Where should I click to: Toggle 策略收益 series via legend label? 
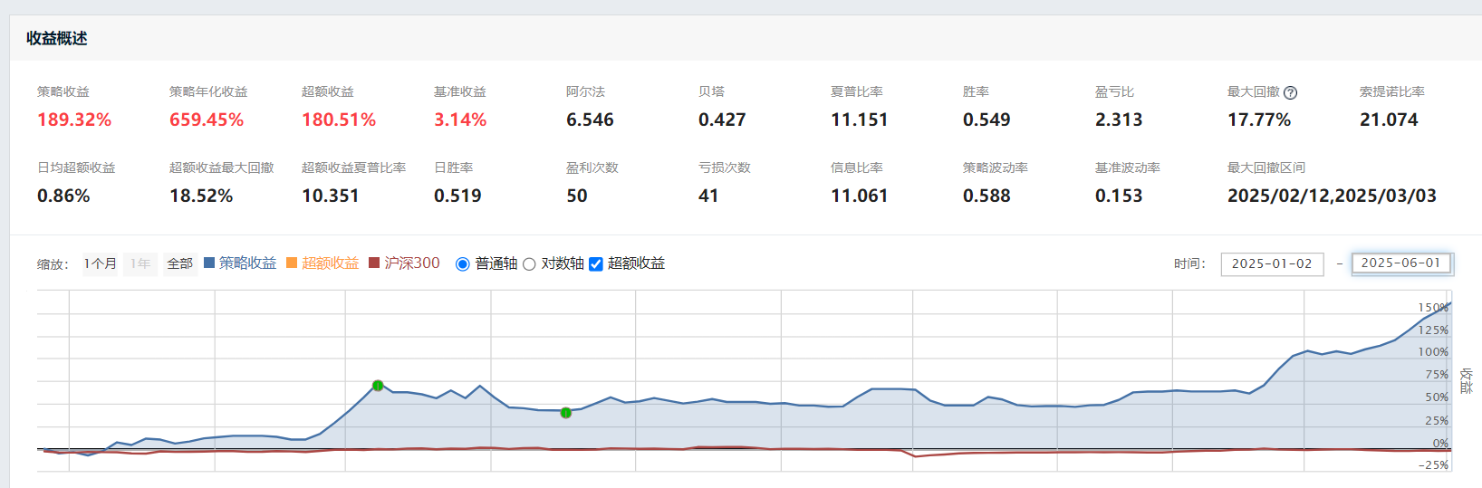click(247, 263)
